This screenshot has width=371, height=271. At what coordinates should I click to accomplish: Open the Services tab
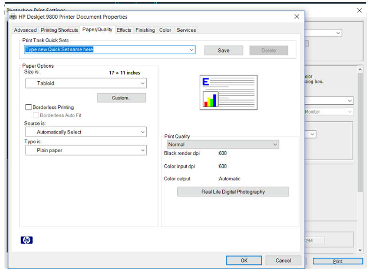(186, 30)
